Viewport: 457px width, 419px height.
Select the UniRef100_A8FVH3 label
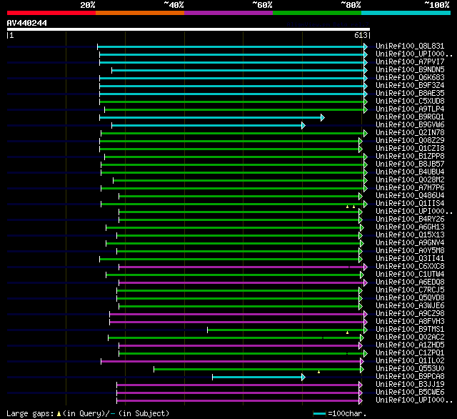click(x=410, y=322)
